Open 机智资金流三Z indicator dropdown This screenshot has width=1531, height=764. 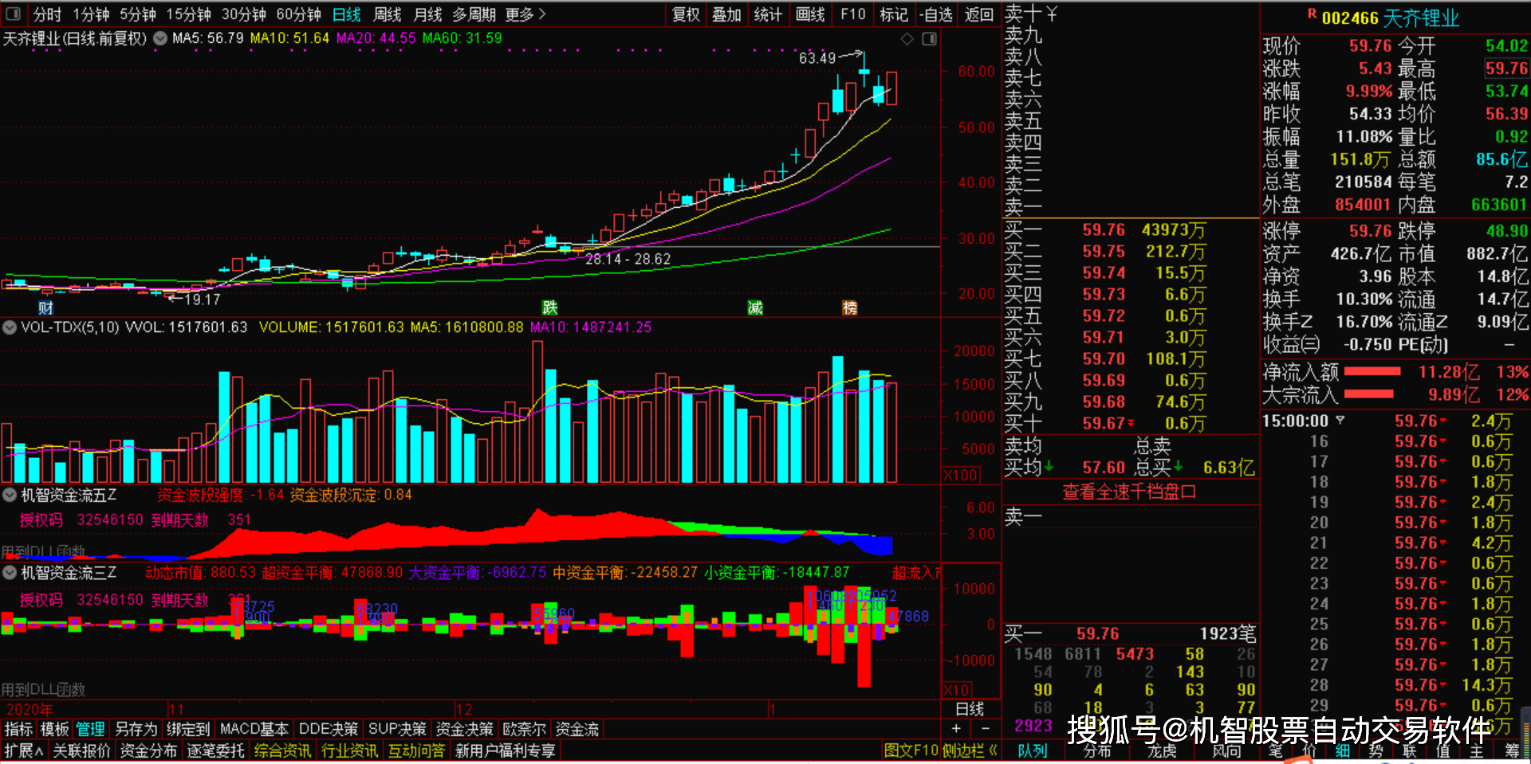[10, 572]
